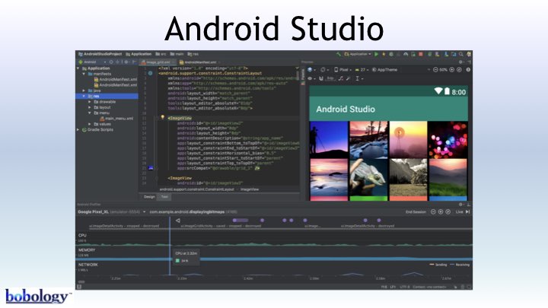Click the profiler panel gear icon
Image resolution: width=548 pixels, height=308 pixels.
pos(460,205)
